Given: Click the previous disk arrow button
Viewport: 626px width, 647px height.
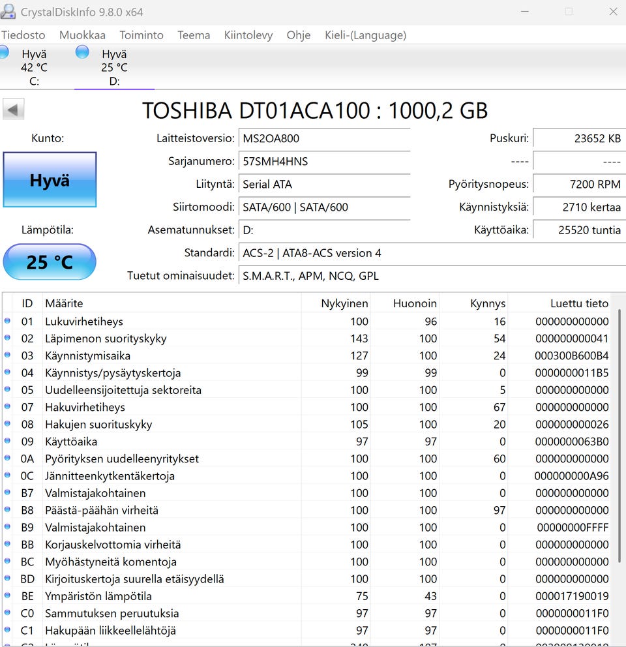Looking at the screenshot, I should point(13,110).
